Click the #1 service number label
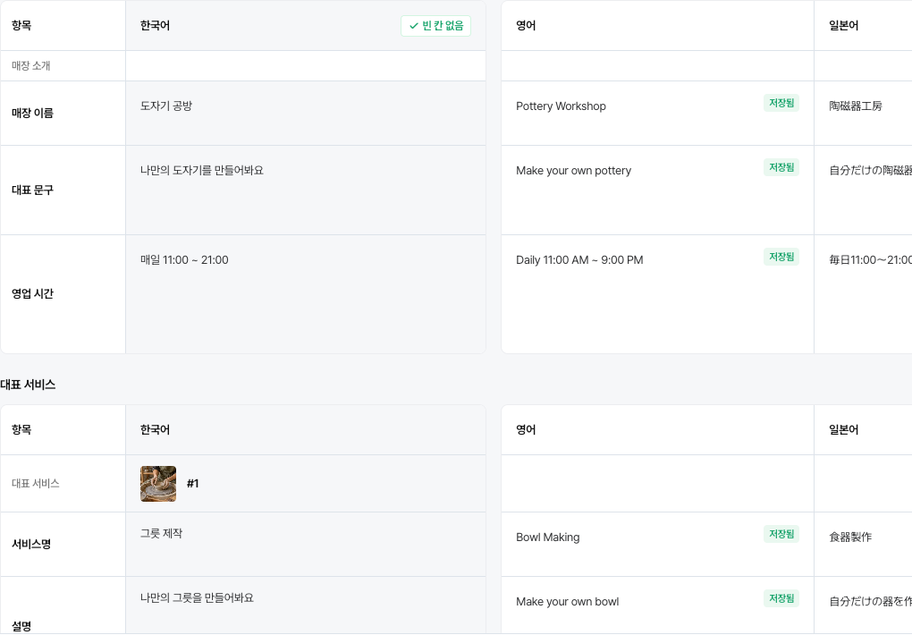Viewport: 912px width, 635px height. point(192,484)
